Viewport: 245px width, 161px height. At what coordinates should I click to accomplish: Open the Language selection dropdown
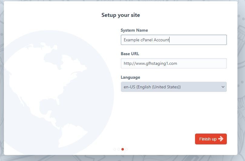pyautogui.click(x=174, y=87)
